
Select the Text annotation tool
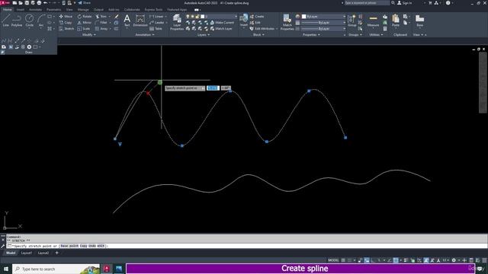click(127, 21)
